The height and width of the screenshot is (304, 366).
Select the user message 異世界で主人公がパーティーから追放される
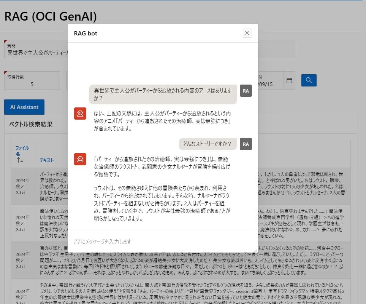click(163, 94)
